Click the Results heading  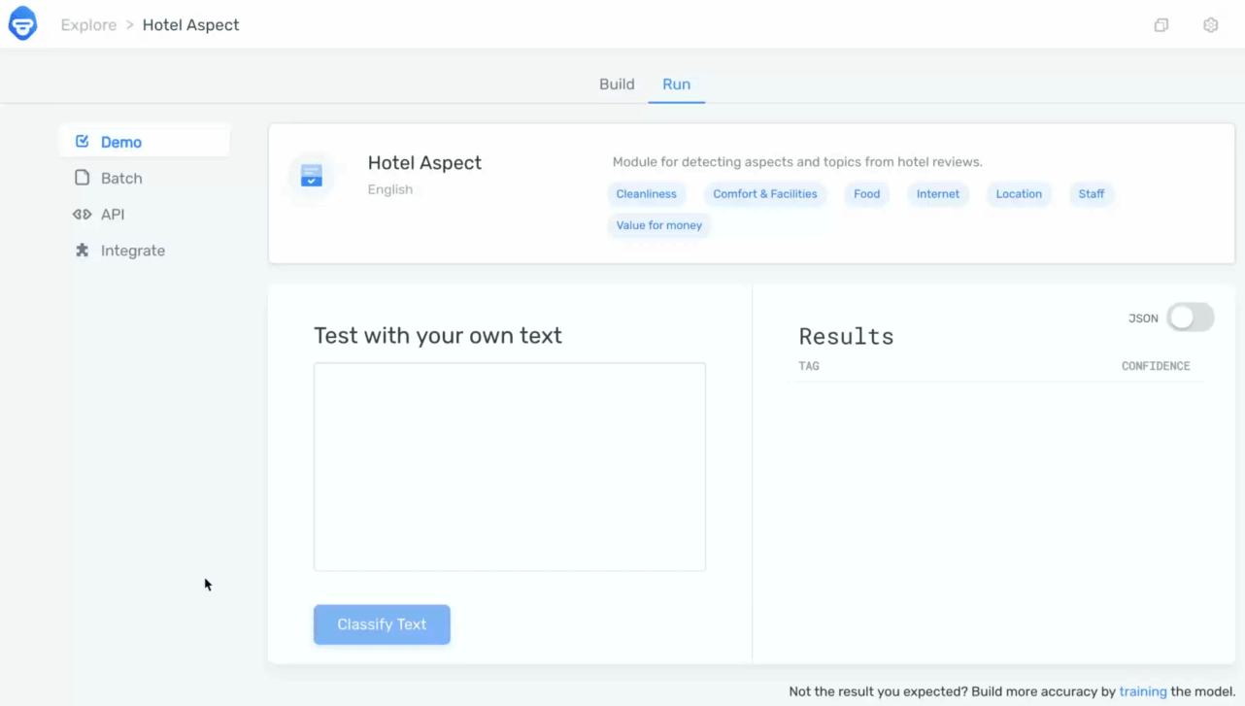846,337
